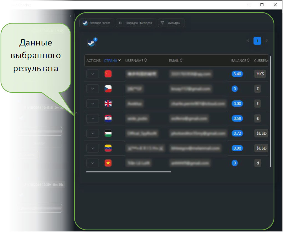
Task: Click the Croatia flag icon
Action: (108, 119)
